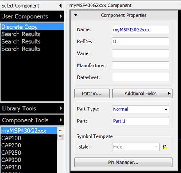Click the RefDes input field
The image size is (181, 173).
coord(141,42)
